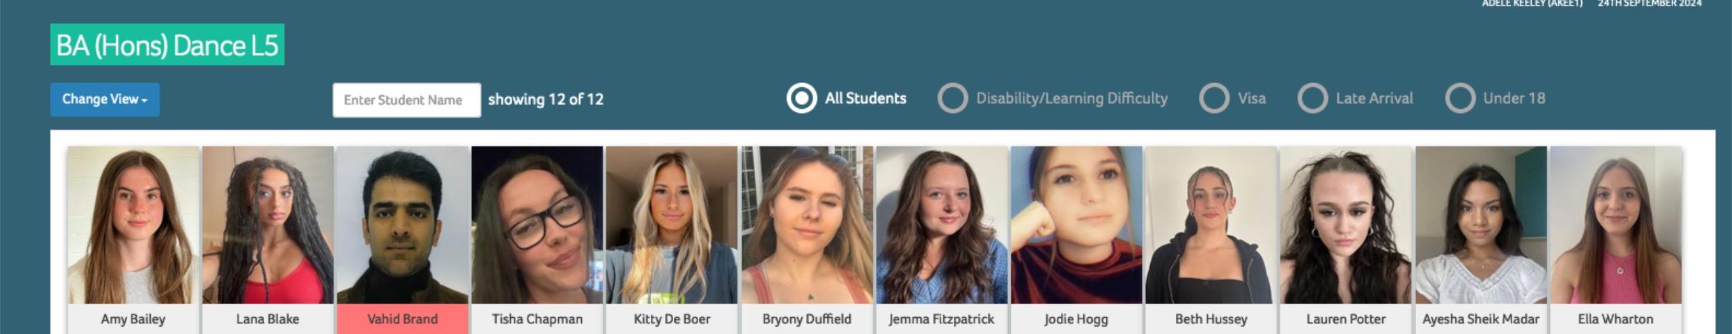Click Kitty De Boer's photo
This screenshot has height=334, width=1732.
(672, 225)
